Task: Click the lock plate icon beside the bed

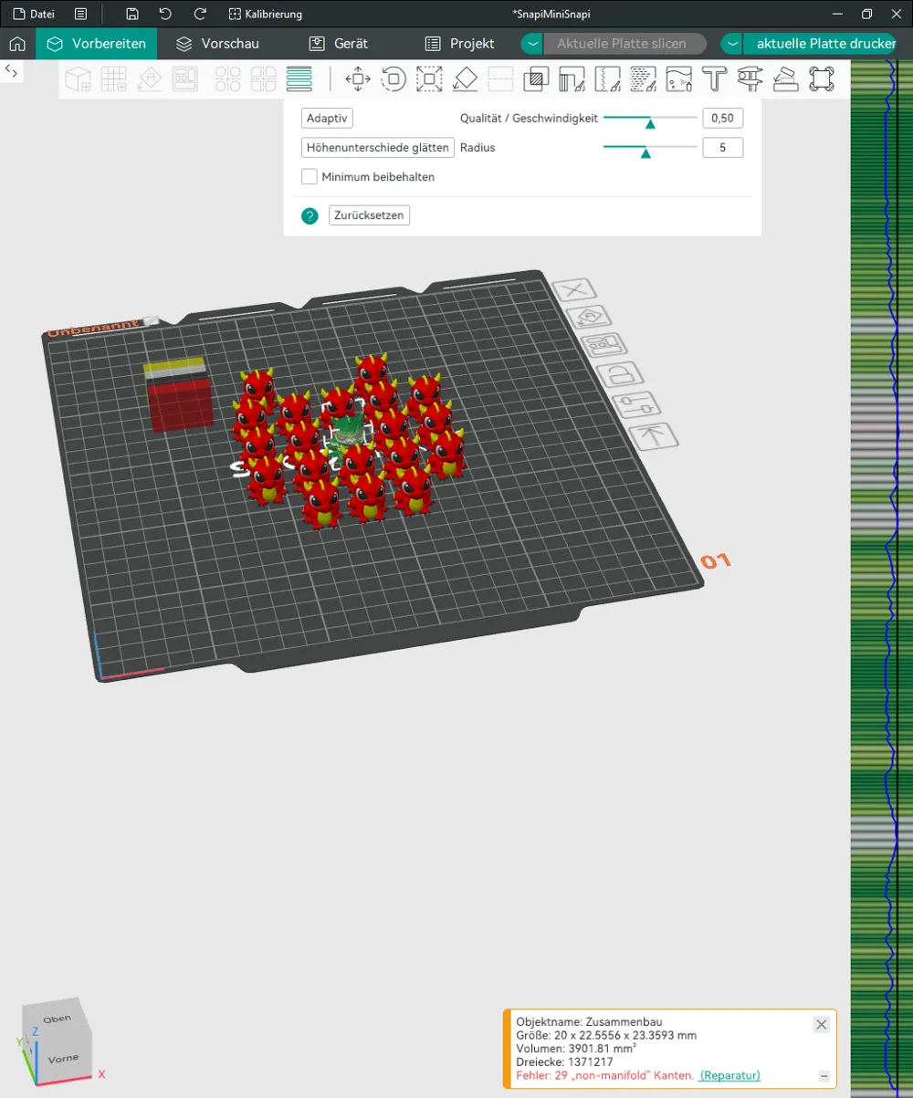Action: pyautogui.click(x=622, y=374)
